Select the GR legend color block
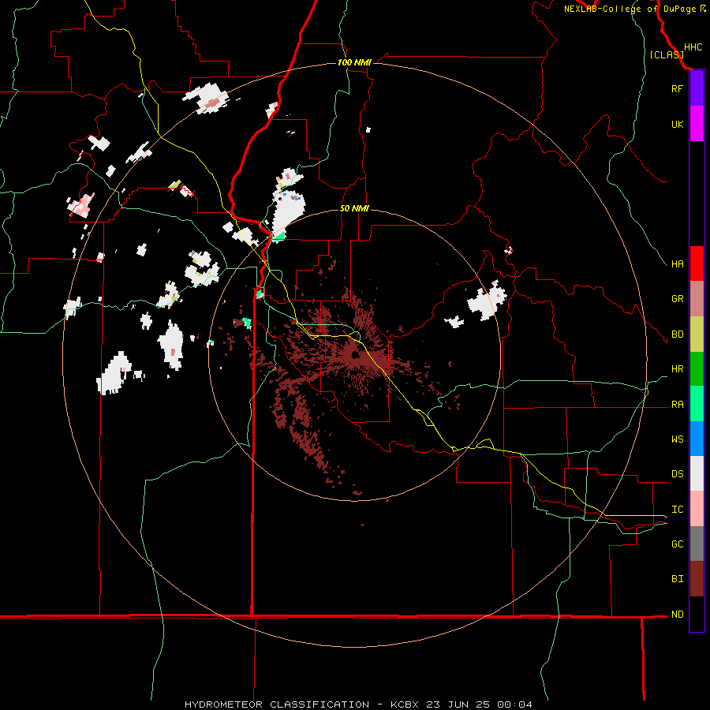The height and width of the screenshot is (710, 710). click(x=697, y=299)
